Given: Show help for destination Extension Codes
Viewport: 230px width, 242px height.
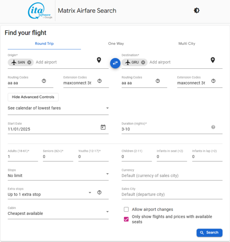Looking at the screenshot, I should point(213,81).
